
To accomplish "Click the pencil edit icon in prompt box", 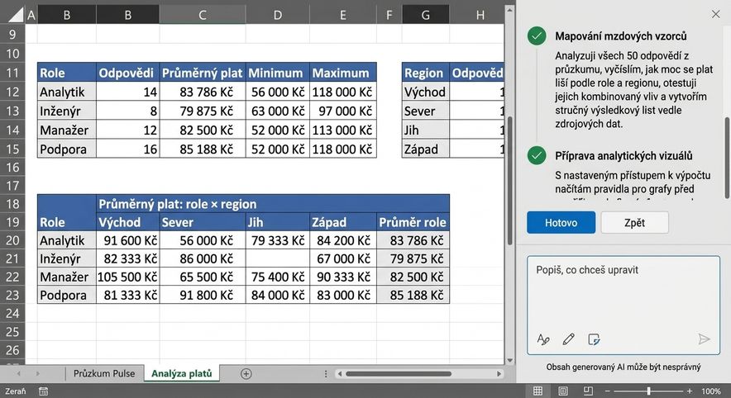I will (x=568, y=339).
